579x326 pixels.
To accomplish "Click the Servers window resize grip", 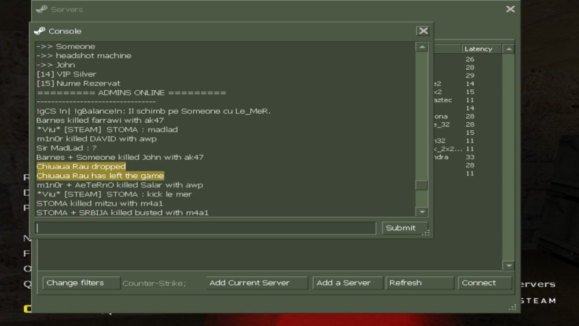I will coord(512,307).
